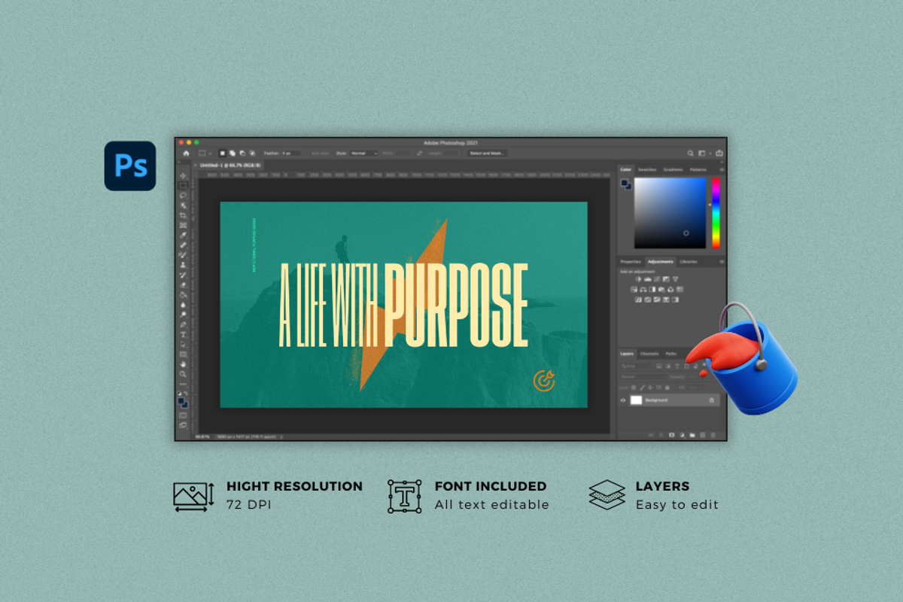
Task: Select the Horizontal Type tool
Action: [183, 334]
